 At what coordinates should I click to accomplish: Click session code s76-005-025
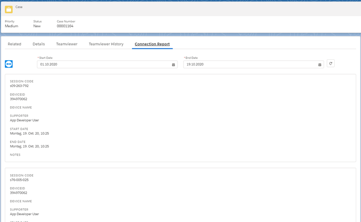(x=19, y=180)
